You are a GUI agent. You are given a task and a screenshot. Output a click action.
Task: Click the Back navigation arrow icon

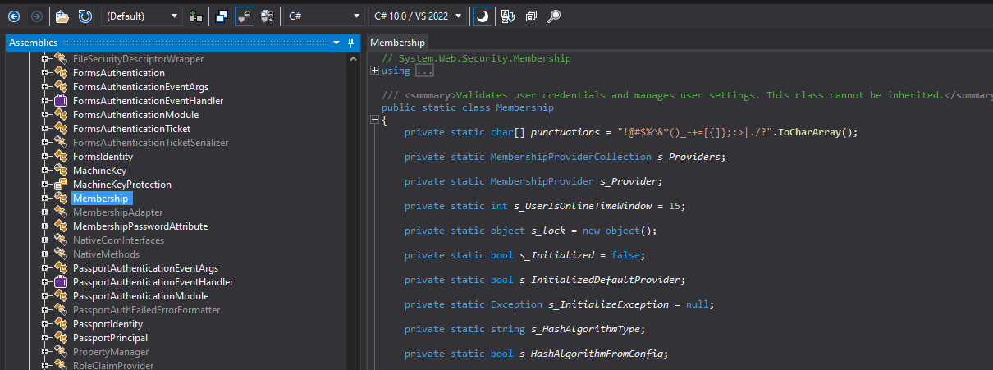pyautogui.click(x=14, y=16)
